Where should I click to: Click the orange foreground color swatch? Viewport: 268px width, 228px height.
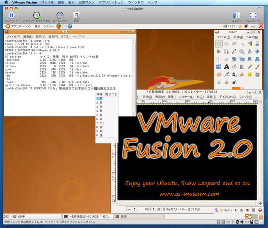coord(236,88)
